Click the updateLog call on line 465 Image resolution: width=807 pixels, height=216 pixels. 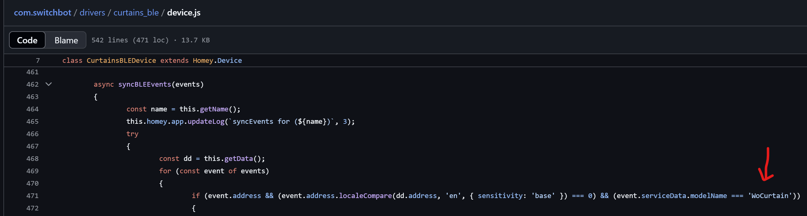tap(206, 121)
